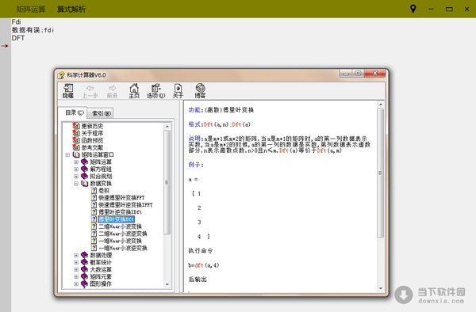This screenshot has height=312, width=476.
Task: Expand the 矩阵元素 tree node
Action: point(76,277)
